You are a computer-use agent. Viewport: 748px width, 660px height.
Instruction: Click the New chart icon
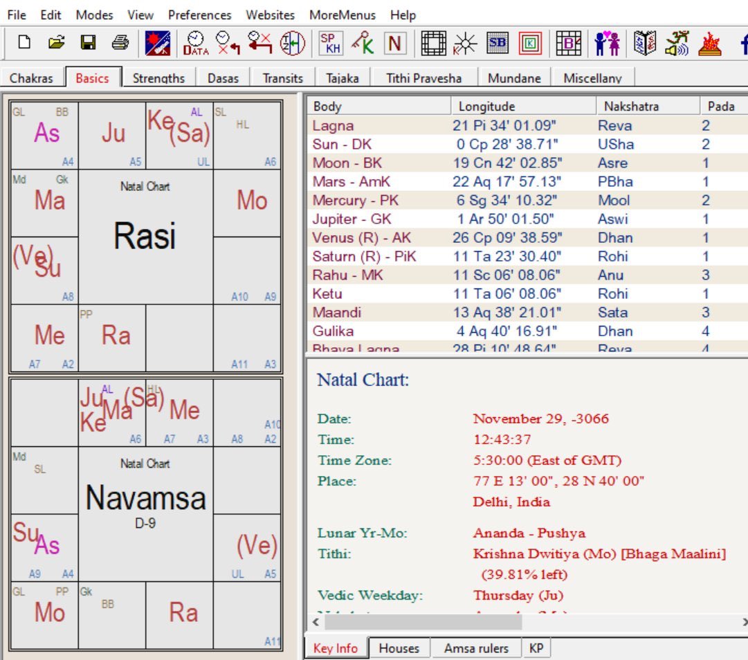[24, 43]
